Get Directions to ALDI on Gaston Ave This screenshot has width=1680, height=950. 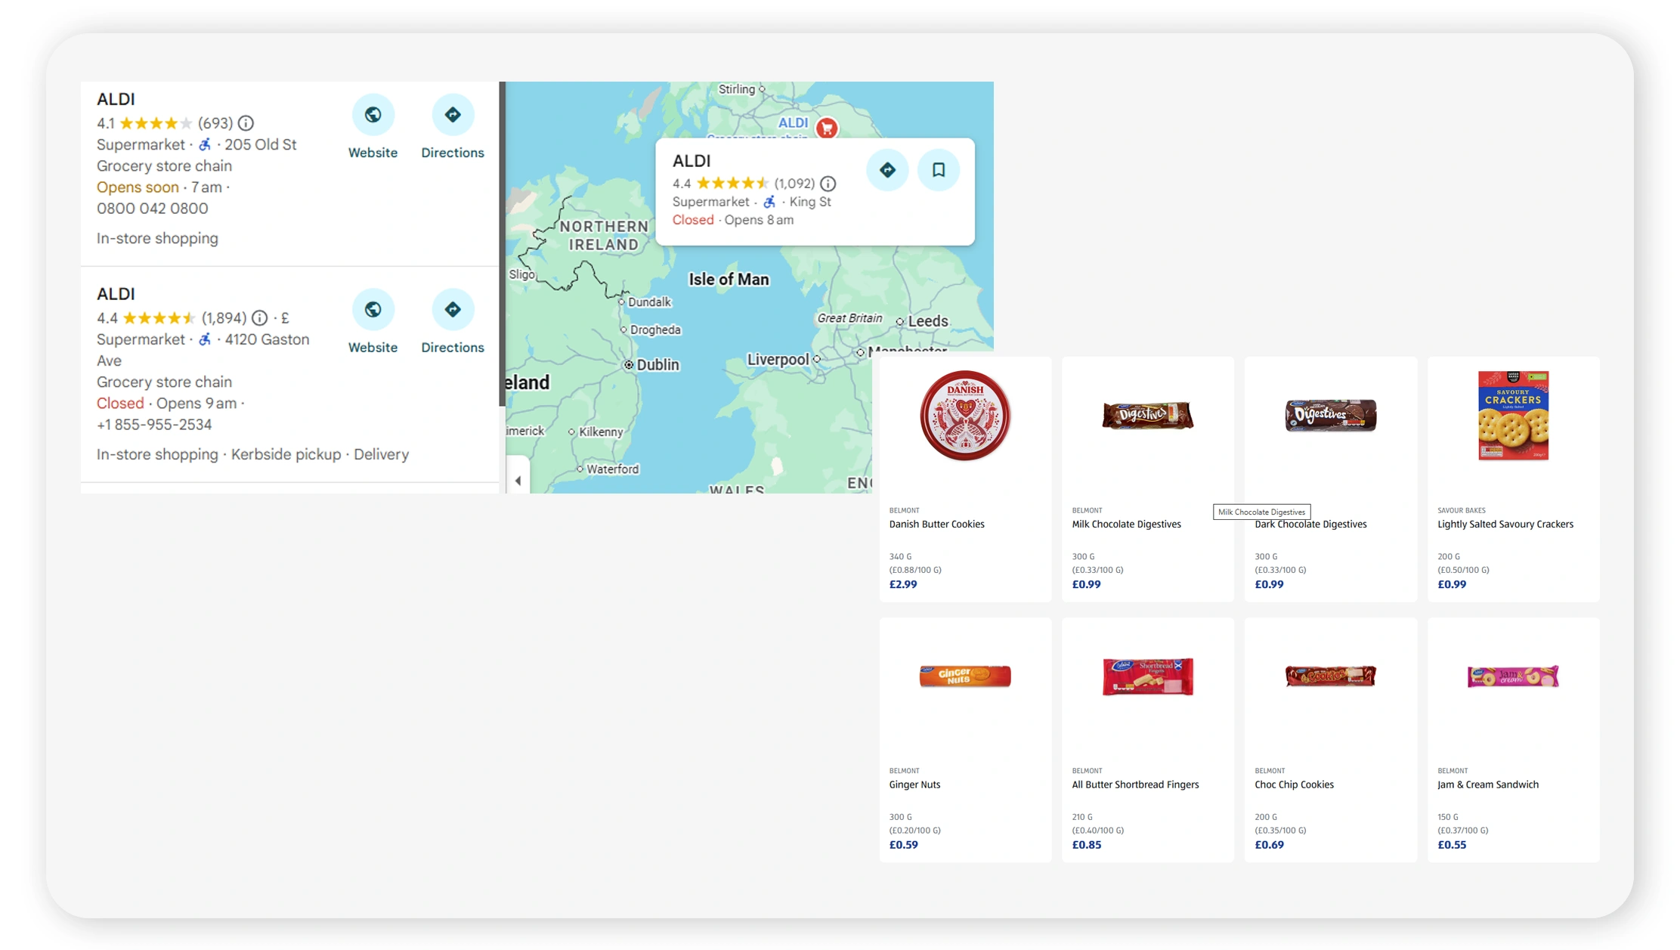452,309
